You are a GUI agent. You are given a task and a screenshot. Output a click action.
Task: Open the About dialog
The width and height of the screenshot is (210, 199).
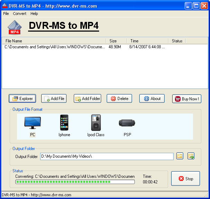(x=152, y=99)
